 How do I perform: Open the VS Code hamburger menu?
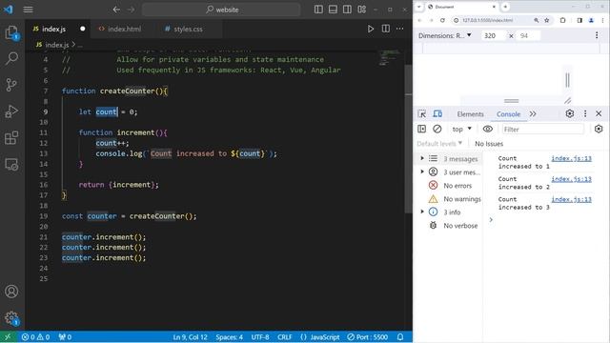tap(28, 10)
